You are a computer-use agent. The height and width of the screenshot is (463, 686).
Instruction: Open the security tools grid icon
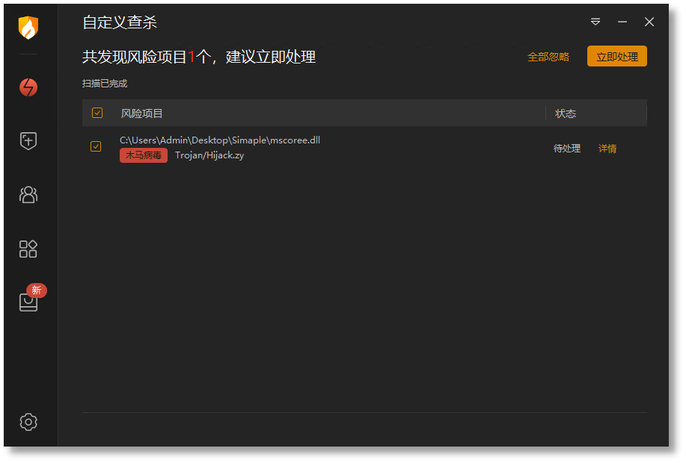point(28,249)
